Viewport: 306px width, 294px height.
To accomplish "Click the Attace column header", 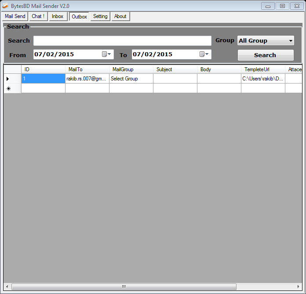I will [294, 69].
